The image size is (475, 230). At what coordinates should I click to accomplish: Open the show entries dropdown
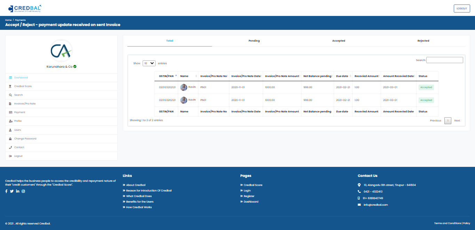click(149, 63)
